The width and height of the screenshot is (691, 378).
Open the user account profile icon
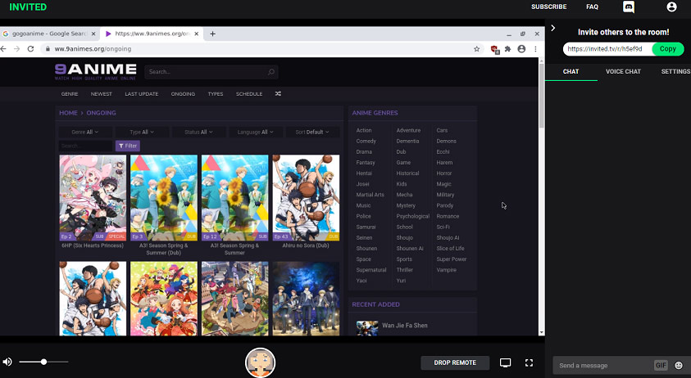[671, 7]
